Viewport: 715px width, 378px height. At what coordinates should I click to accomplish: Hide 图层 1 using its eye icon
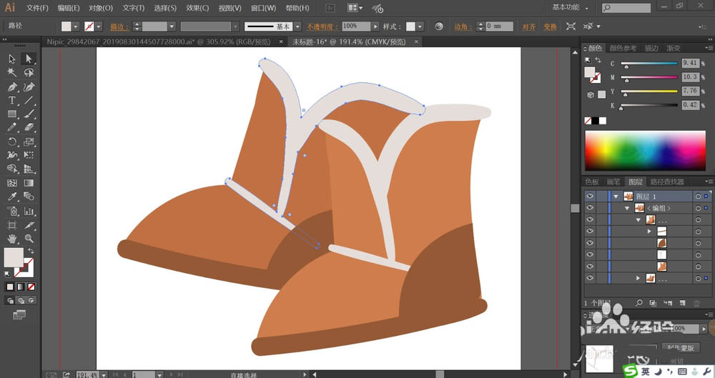(x=590, y=196)
